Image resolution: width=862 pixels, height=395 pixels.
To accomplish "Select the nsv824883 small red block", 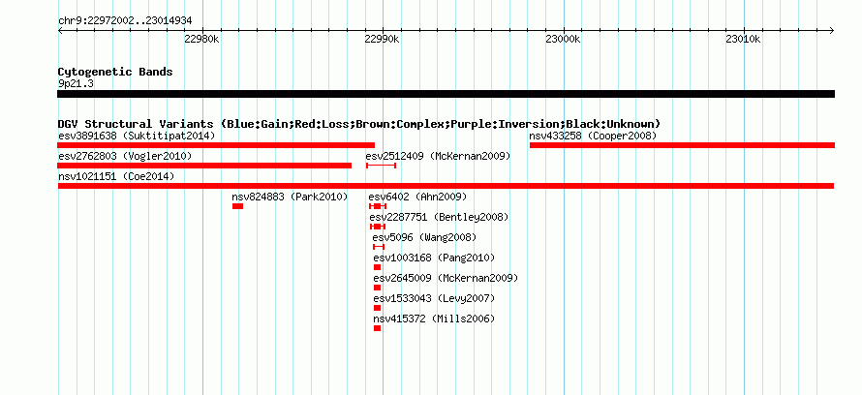I will (237, 206).
